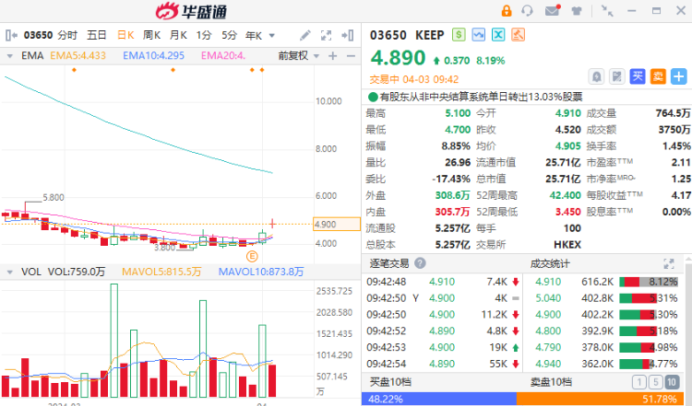Image resolution: width=692 pixels, height=406 pixels.
Task: Expand chart to fullscreen icon
Action: 326,35
